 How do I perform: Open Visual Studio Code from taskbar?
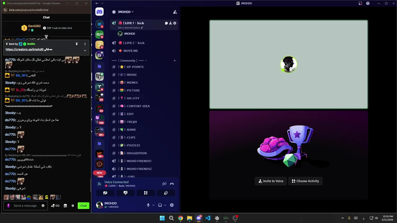[208, 218]
